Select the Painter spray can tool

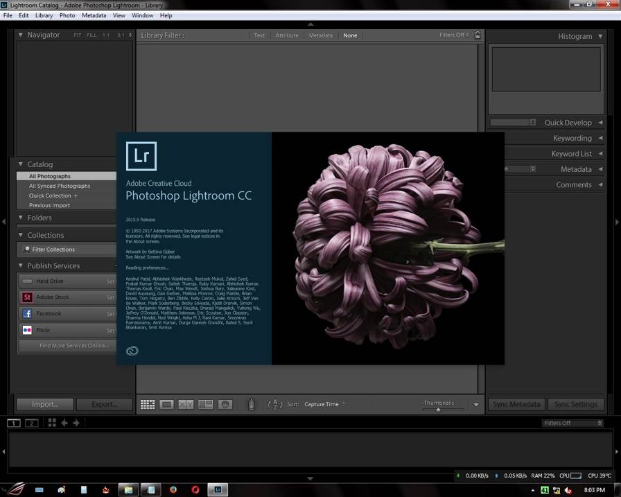coord(252,404)
